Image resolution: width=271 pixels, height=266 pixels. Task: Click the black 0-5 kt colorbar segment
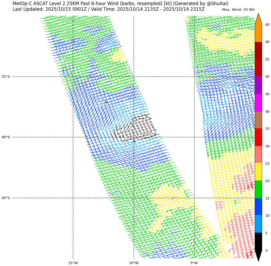coord(258,242)
